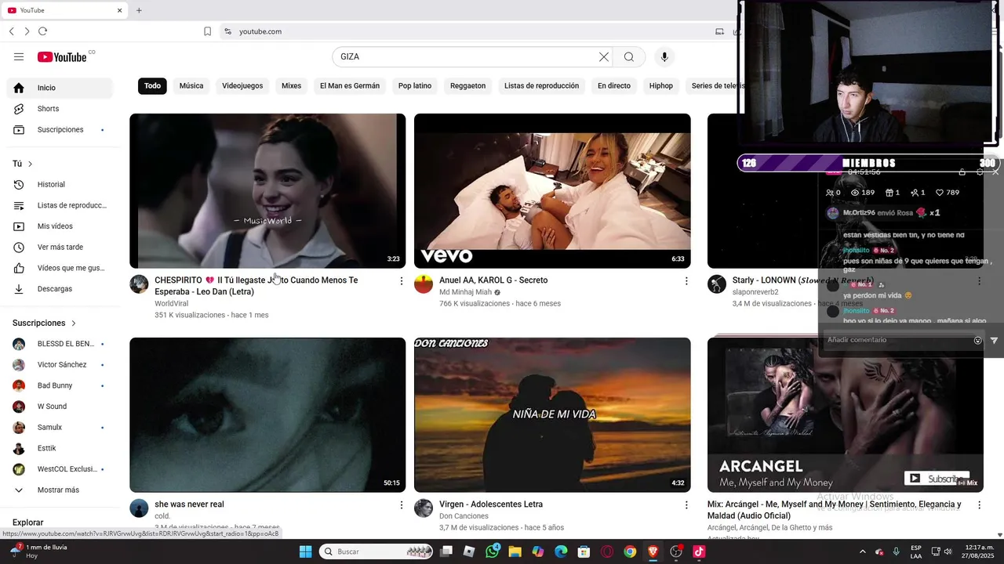Image resolution: width=1004 pixels, height=564 pixels.
Task: Show hidden system tray icons
Action: click(863, 551)
